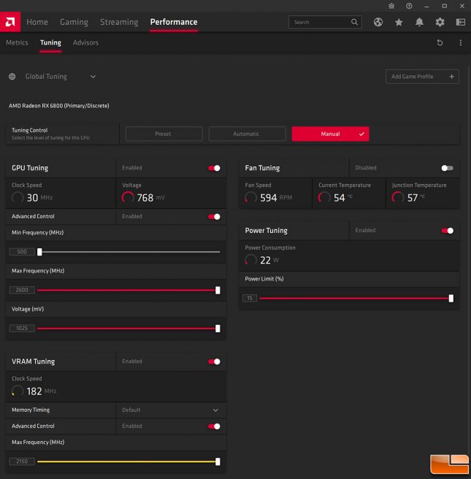Click the 768 mV voltage reading
The height and width of the screenshot is (479, 471).
pyautogui.click(x=151, y=198)
